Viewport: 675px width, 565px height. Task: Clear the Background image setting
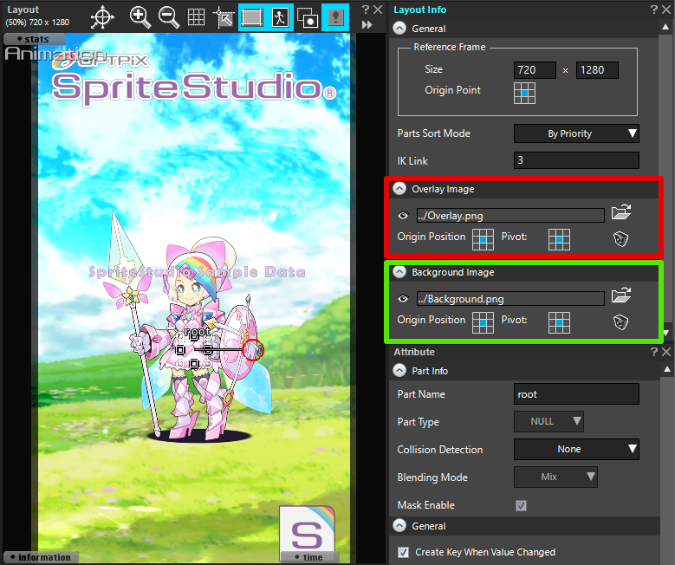(x=620, y=321)
